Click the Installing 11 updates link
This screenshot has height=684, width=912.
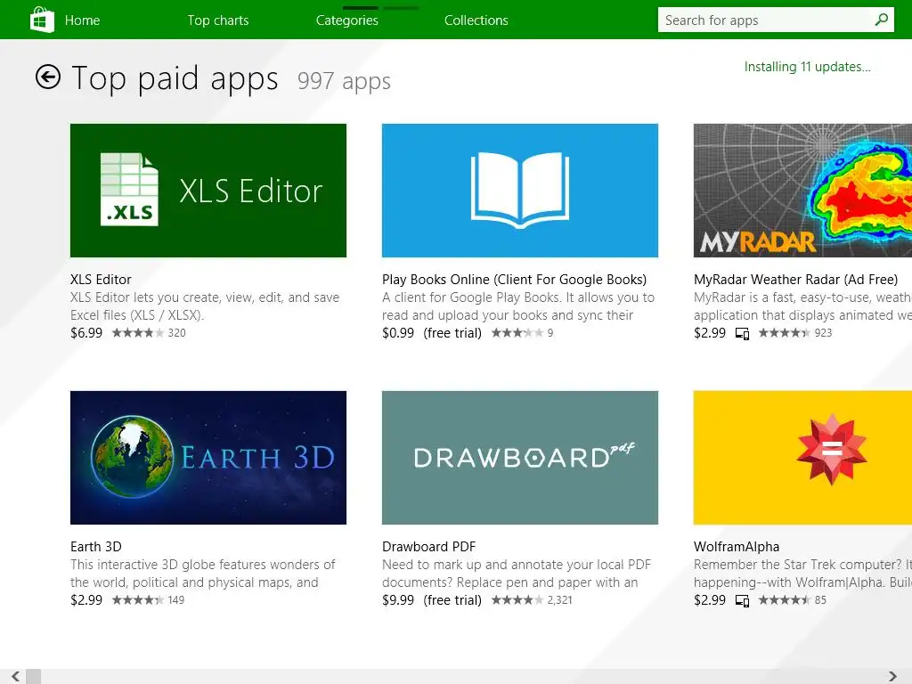coord(807,67)
